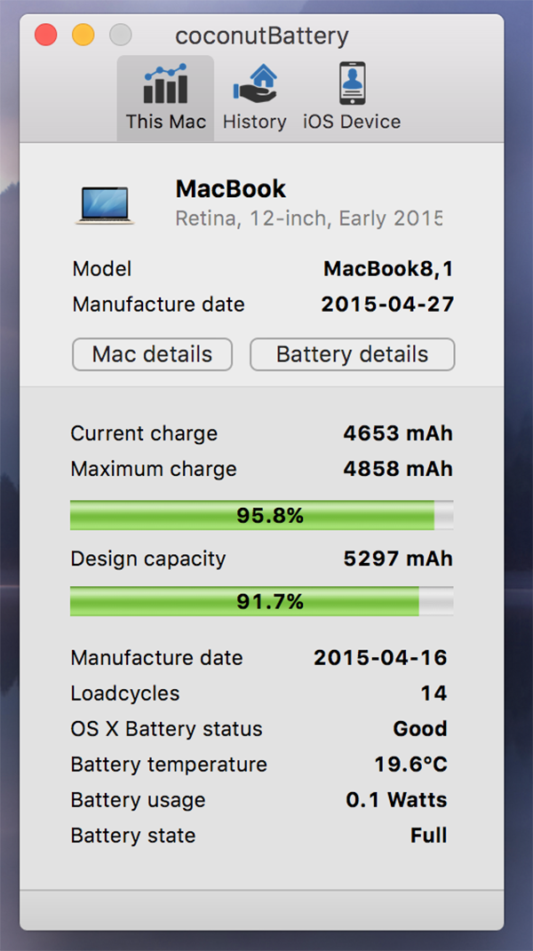Viewport: 533px width, 951px height.
Task: Select 'Retina, 12-inch, Early 2015' subtitle
Action: pos(308,218)
